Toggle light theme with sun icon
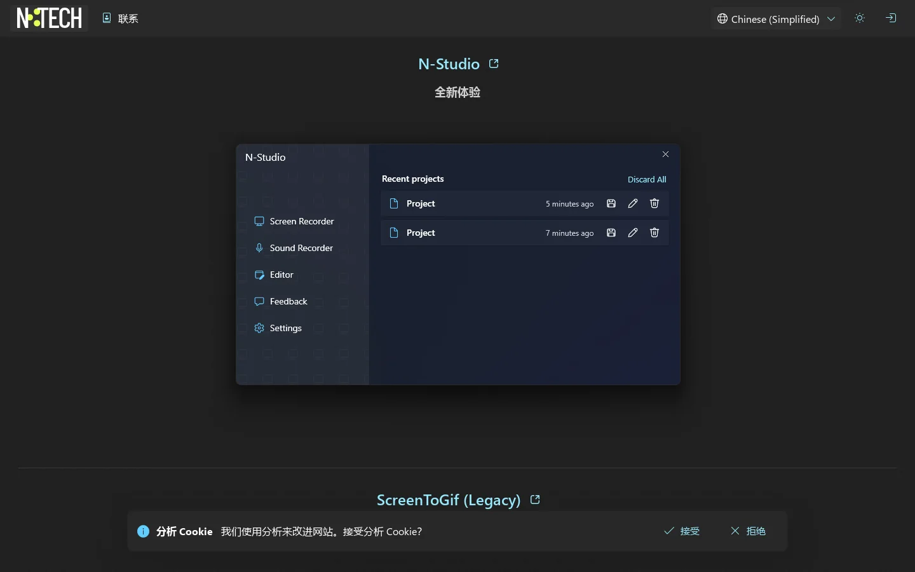 [x=860, y=18]
